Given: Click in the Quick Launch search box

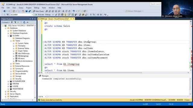Looking at the screenshot, I should pos(156,4).
